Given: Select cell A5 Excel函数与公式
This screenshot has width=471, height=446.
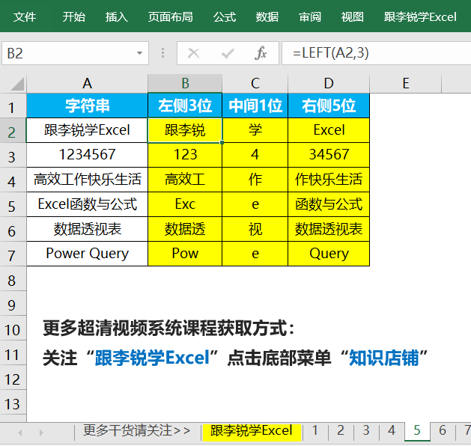Looking at the screenshot, I should 87,204.
